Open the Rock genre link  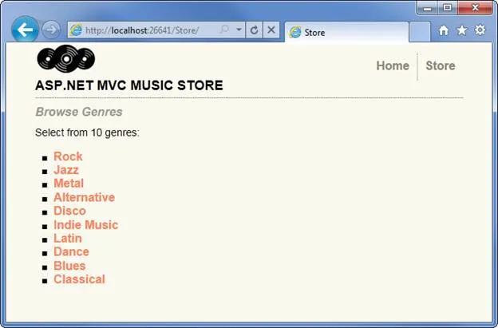(x=68, y=156)
